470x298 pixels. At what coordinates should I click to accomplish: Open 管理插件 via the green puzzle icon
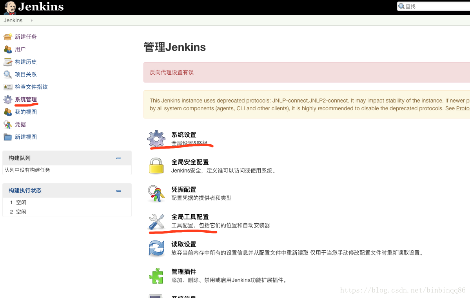pos(156,275)
